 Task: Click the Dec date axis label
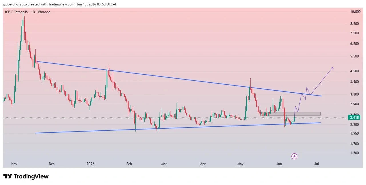click(x=52, y=164)
